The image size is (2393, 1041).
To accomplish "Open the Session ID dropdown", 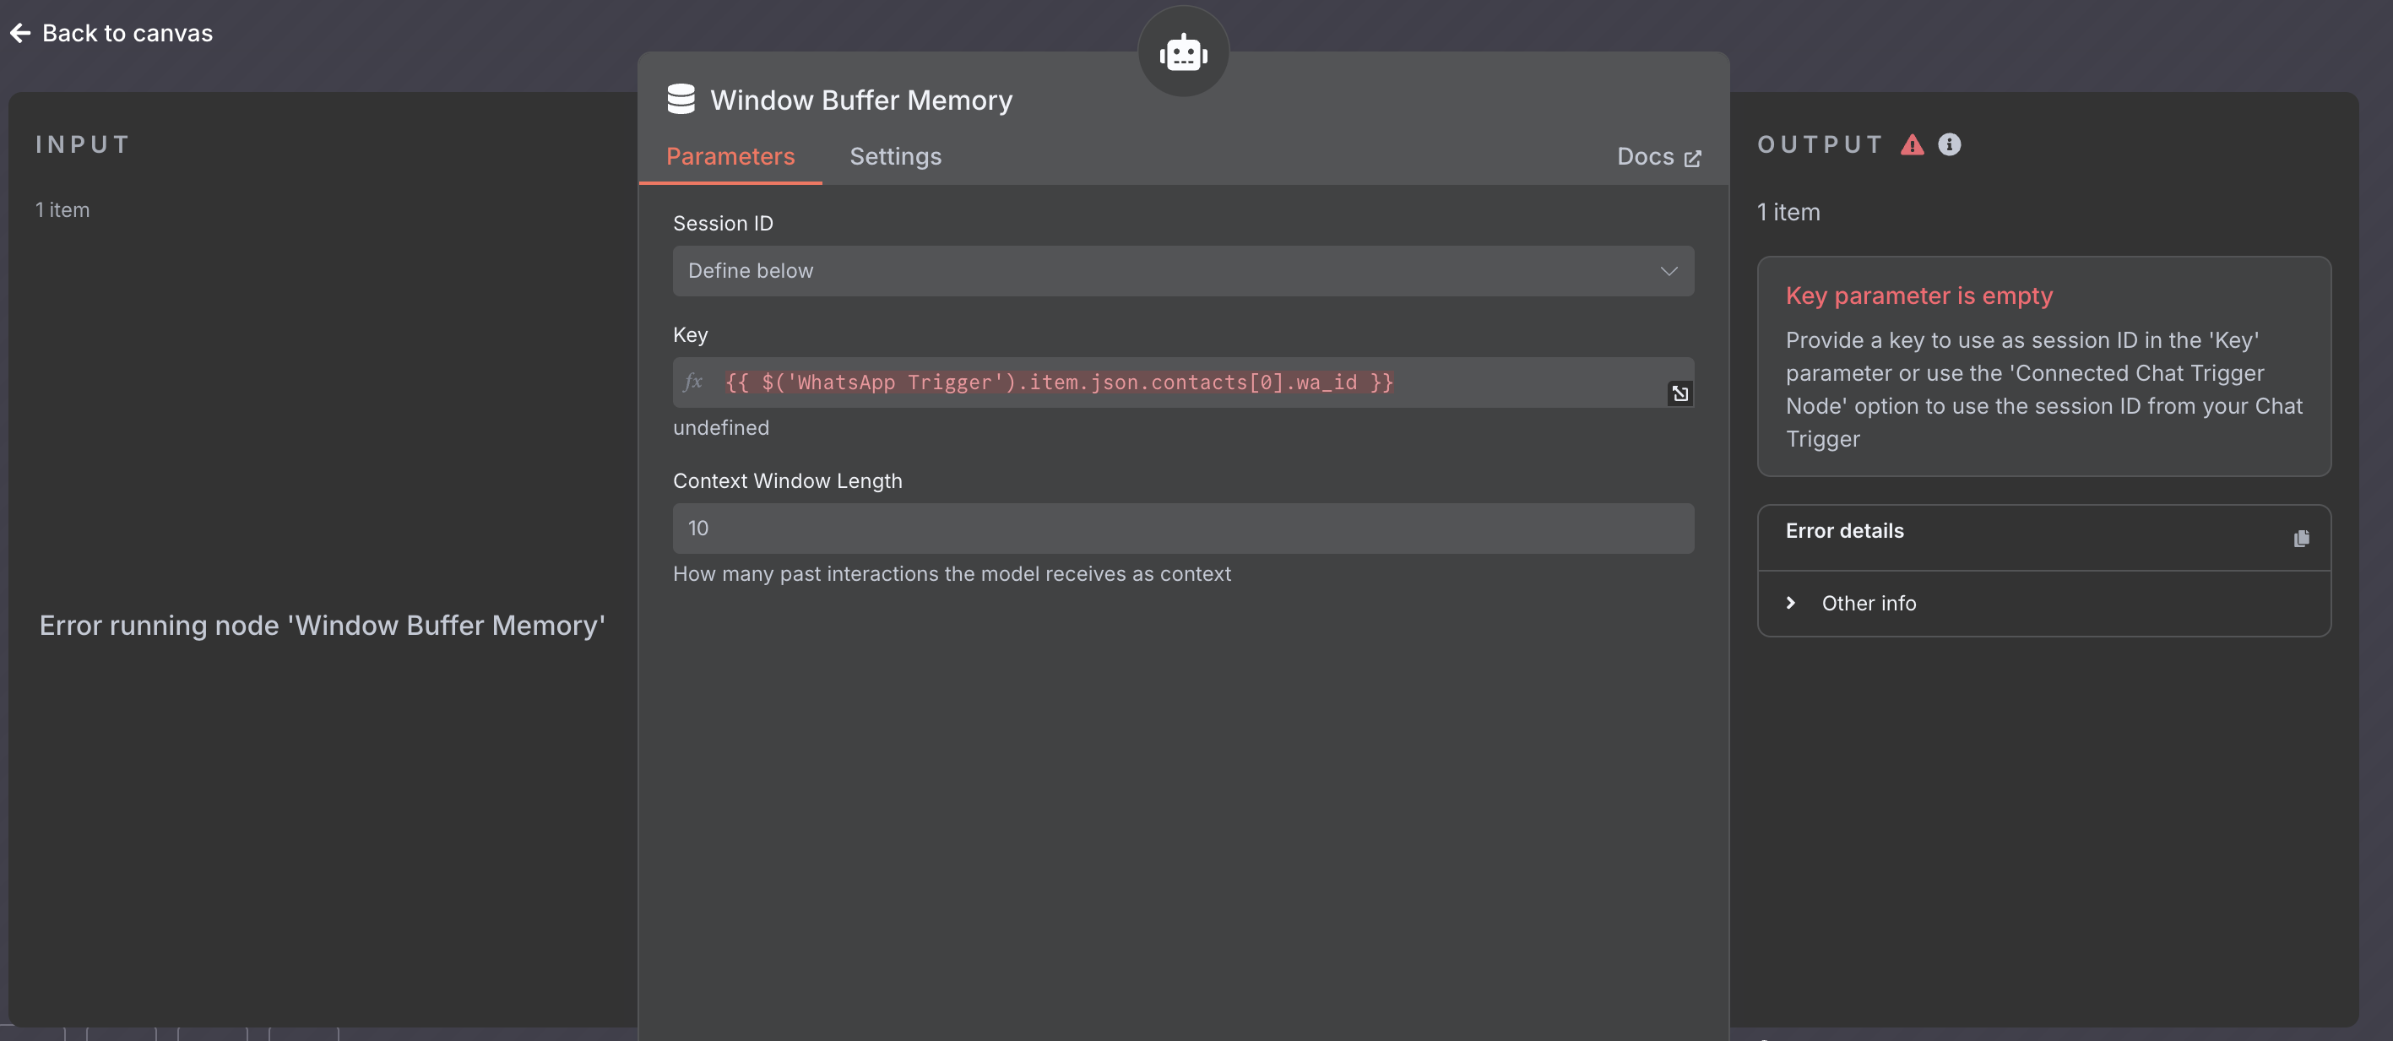I will (x=1181, y=271).
